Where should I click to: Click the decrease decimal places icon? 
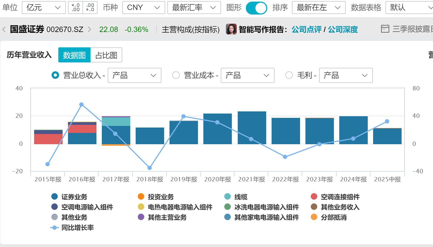[90, 8]
